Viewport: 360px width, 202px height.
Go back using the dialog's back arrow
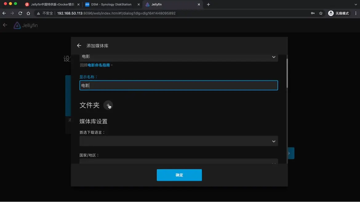click(79, 46)
